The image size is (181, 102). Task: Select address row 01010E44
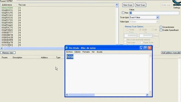point(7,45)
